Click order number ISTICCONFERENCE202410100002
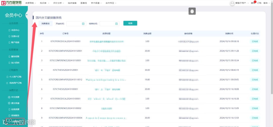The width and height of the screenshot is (273, 127). pos(65,108)
